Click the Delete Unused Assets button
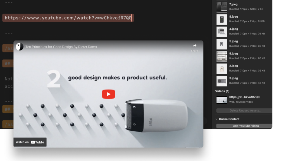Image resolution: width=286 pixels, height=161 pixels. [244, 110]
